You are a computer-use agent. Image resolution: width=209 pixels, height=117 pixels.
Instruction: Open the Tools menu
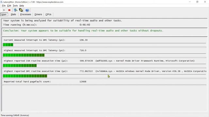(15, 6)
